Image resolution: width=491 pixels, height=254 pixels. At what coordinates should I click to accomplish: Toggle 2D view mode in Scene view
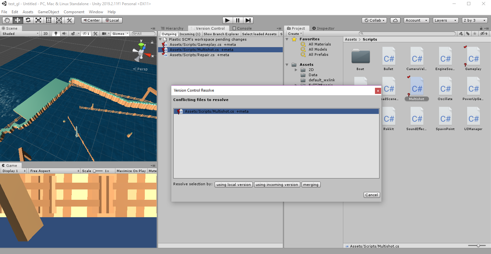pos(46,34)
